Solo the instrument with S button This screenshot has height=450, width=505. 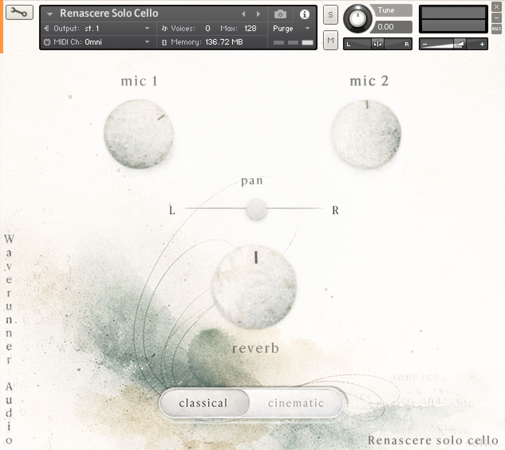tap(330, 15)
